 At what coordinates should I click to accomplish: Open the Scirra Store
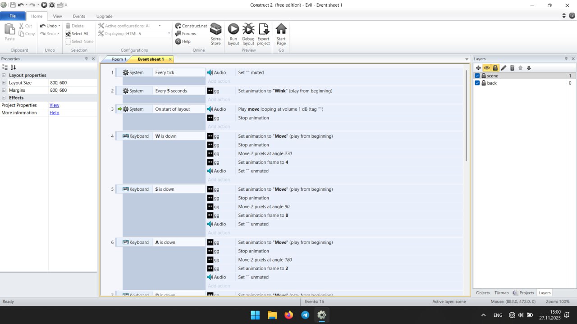point(216,34)
